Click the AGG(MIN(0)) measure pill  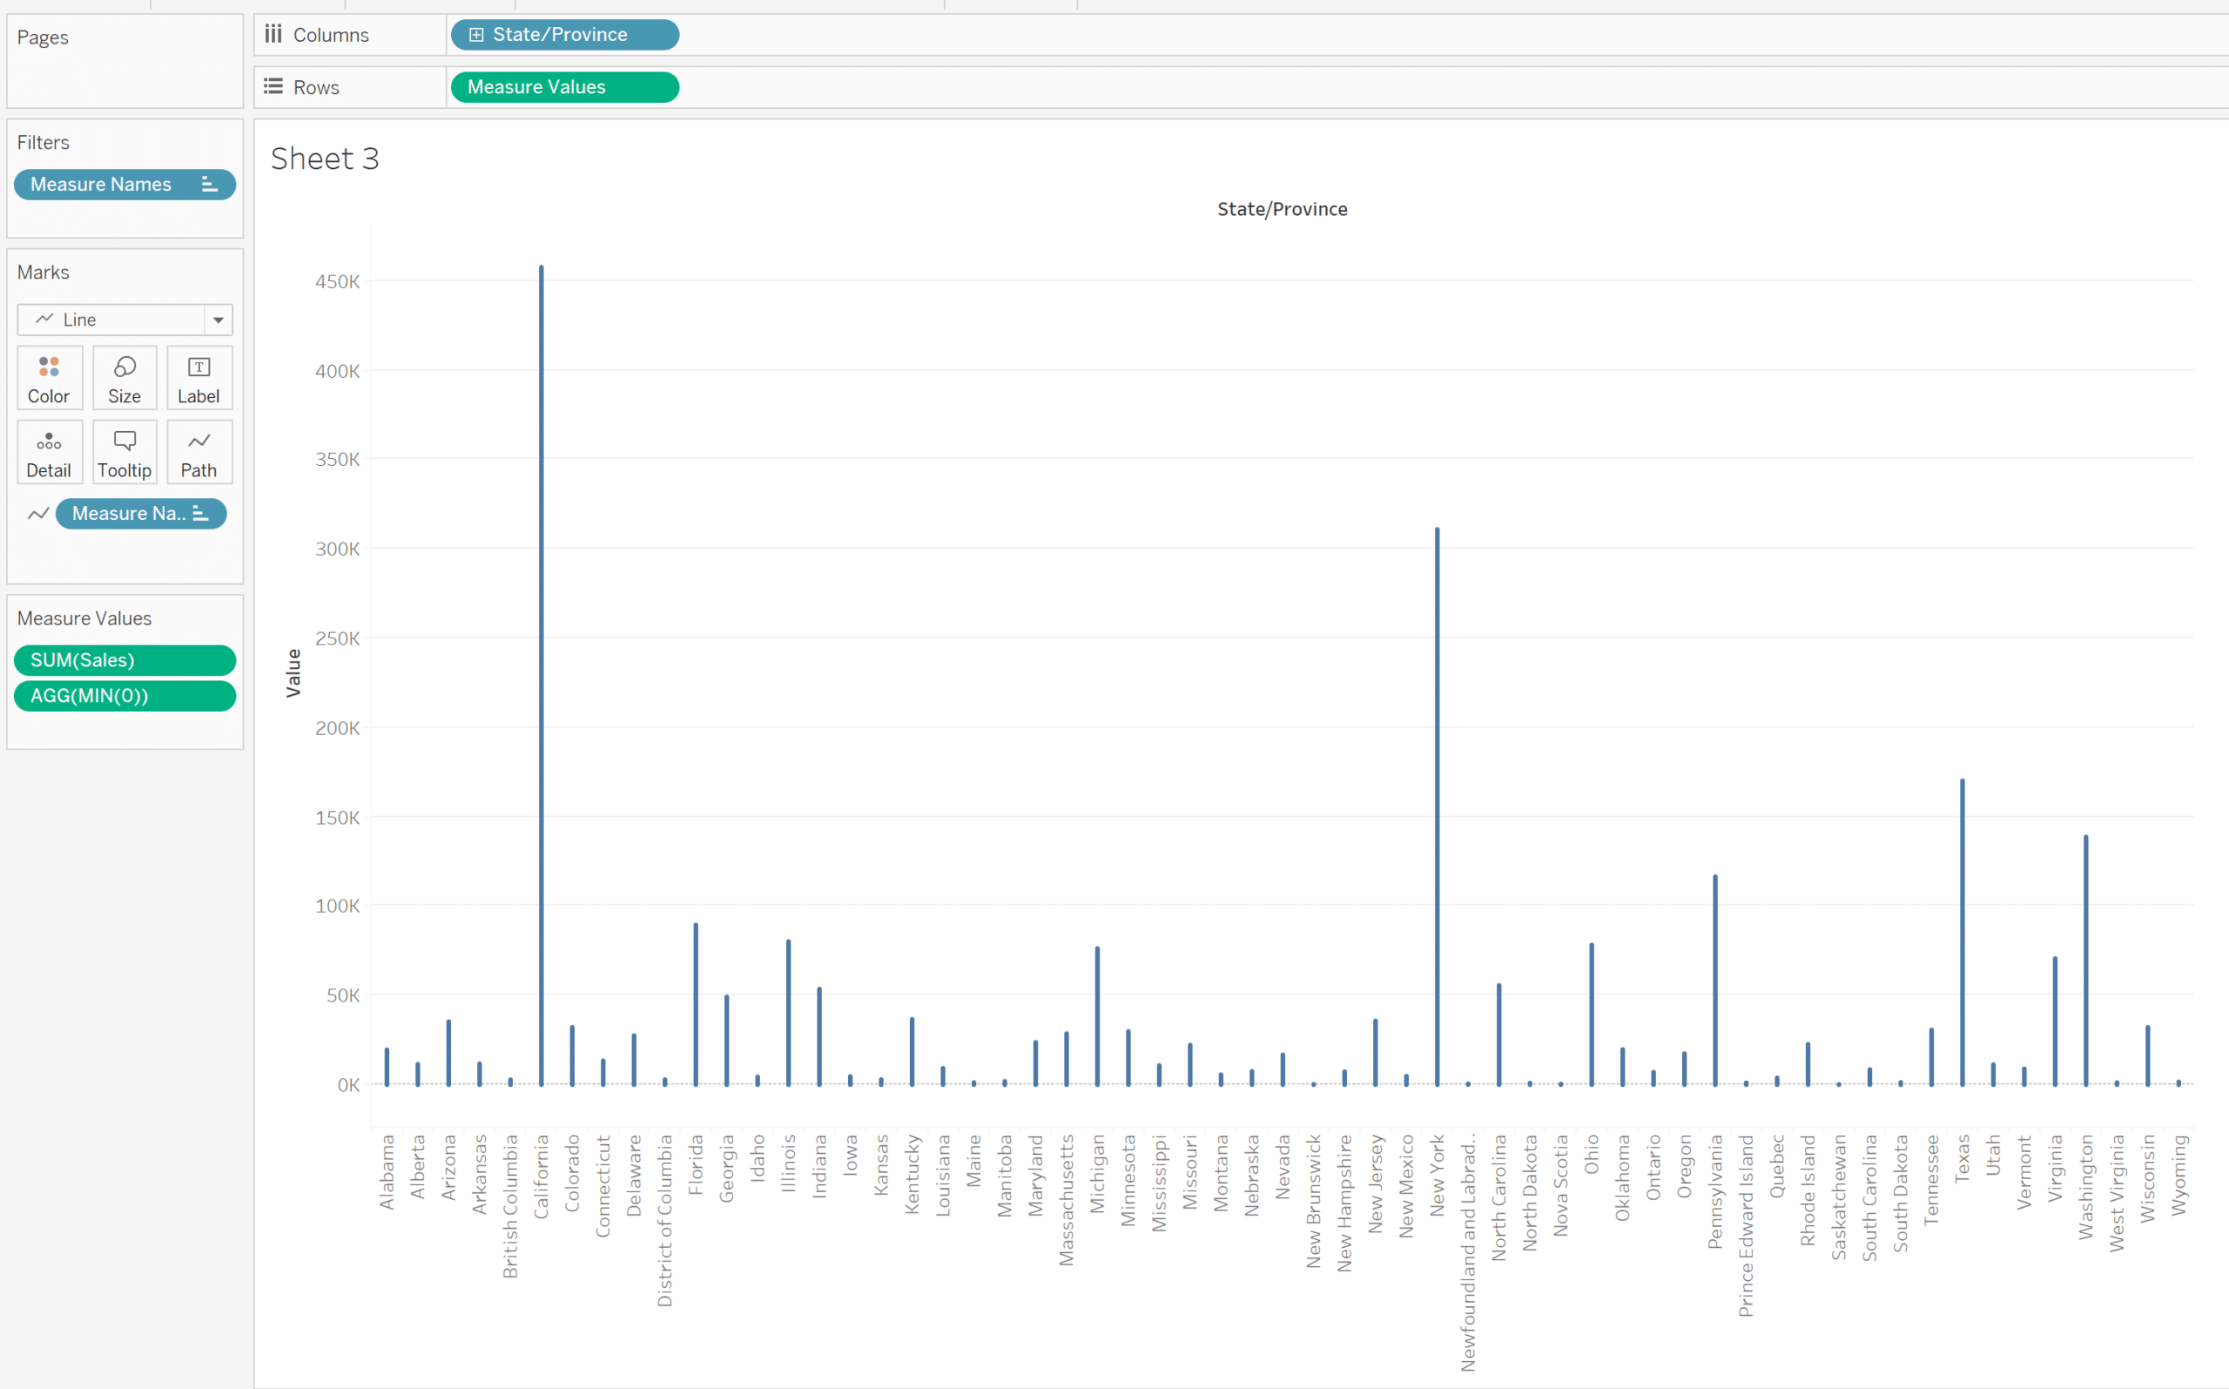pyautogui.click(x=124, y=696)
